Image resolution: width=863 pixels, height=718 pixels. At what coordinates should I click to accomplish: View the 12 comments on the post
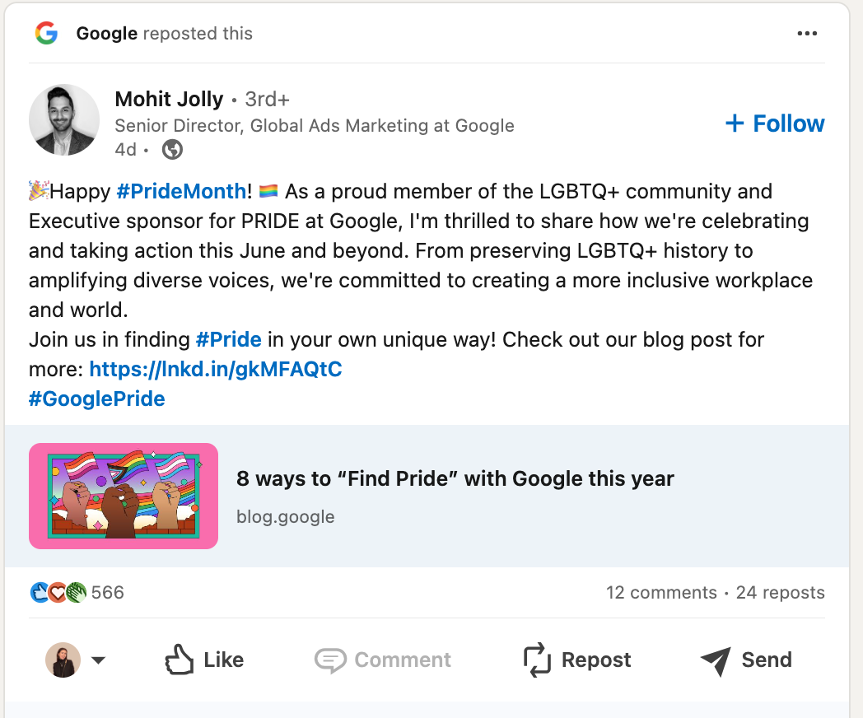click(x=661, y=592)
